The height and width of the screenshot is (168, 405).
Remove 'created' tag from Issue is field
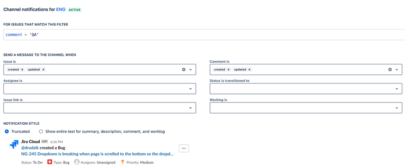22,69
